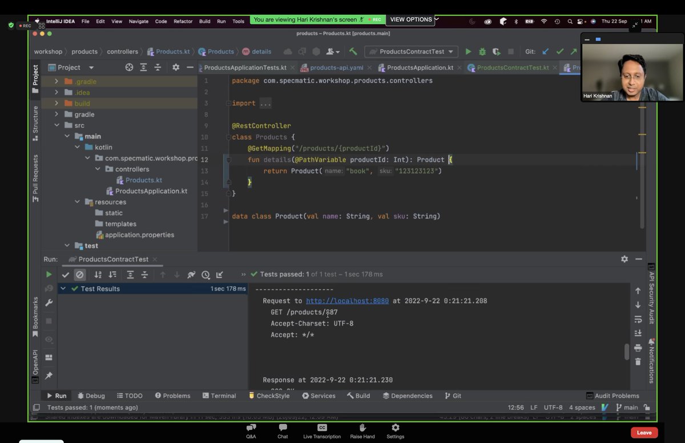Expand the build folder

click(57, 103)
